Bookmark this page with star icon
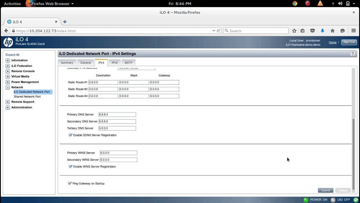The width and height of the screenshot is (360, 203). point(294,31)
